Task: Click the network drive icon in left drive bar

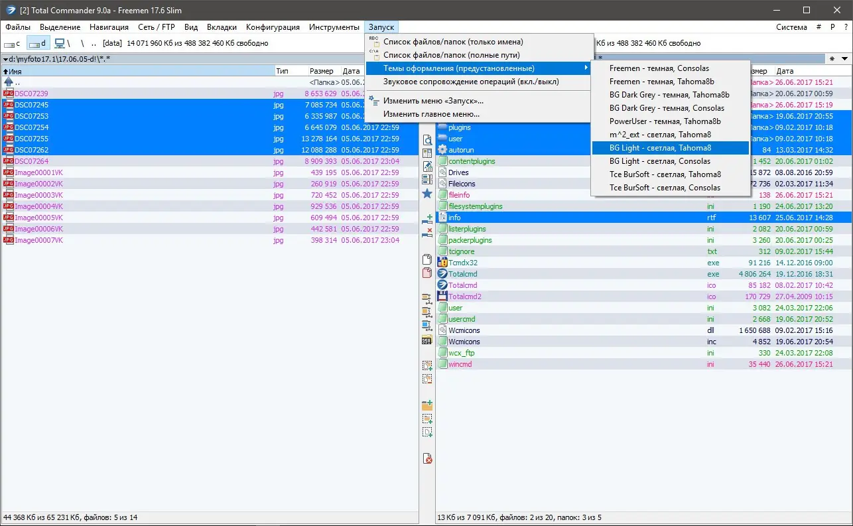Action: coord(60,43)
